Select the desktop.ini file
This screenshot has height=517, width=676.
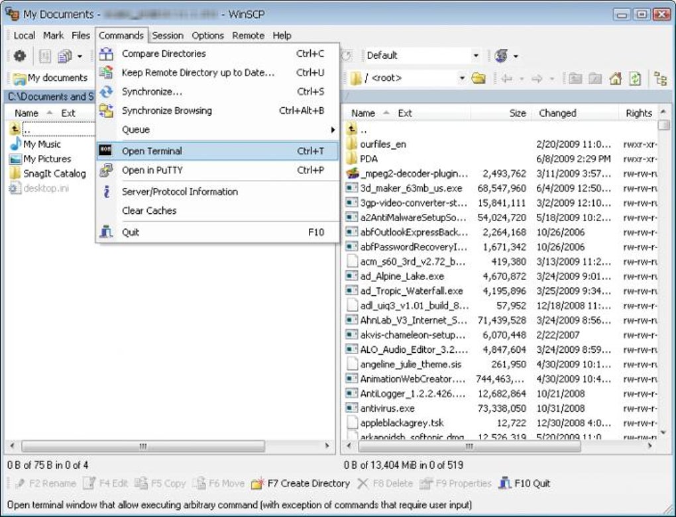(39, 188)
